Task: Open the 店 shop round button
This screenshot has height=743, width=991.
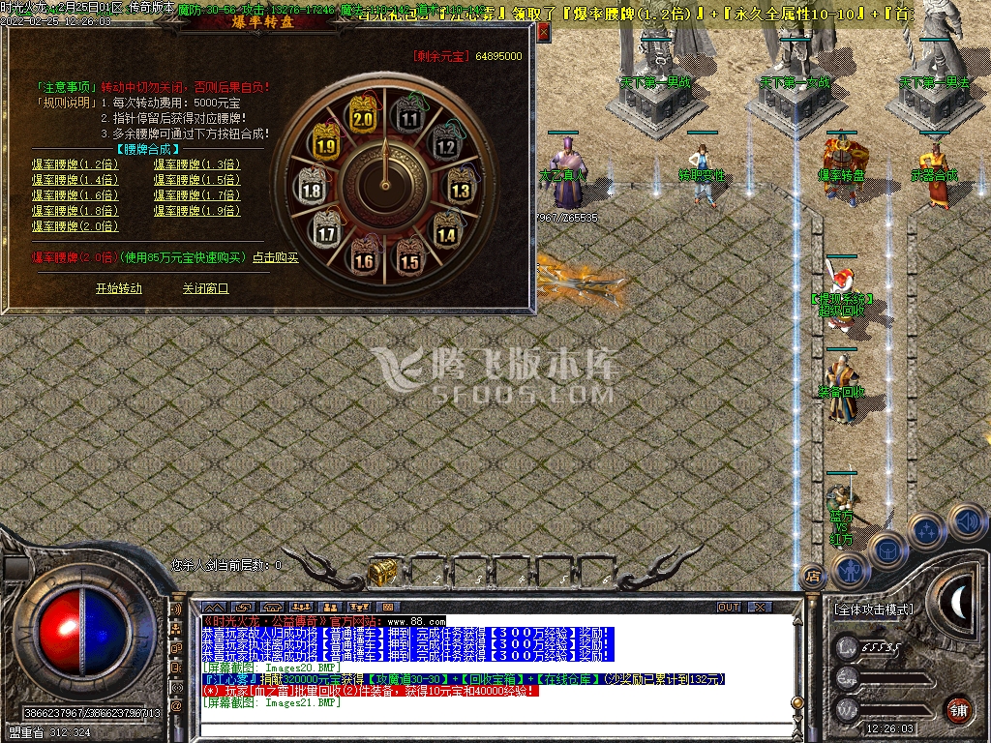Action: point(813,576)
